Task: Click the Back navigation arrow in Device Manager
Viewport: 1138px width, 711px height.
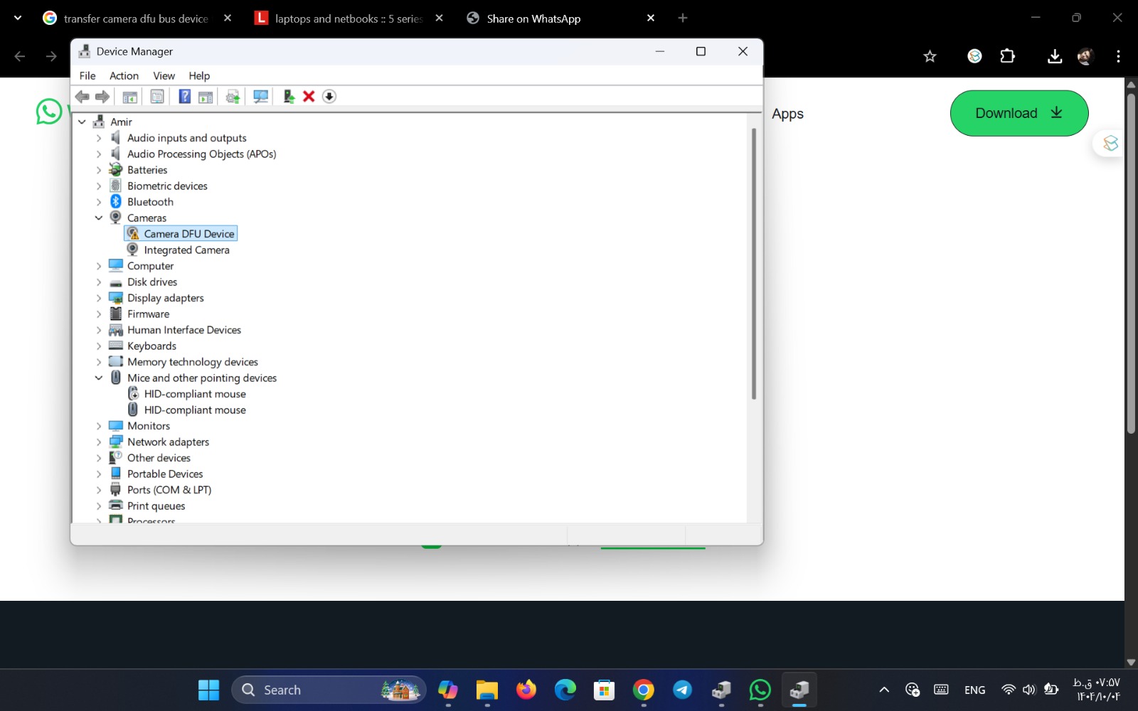Action: coord(82,96)
